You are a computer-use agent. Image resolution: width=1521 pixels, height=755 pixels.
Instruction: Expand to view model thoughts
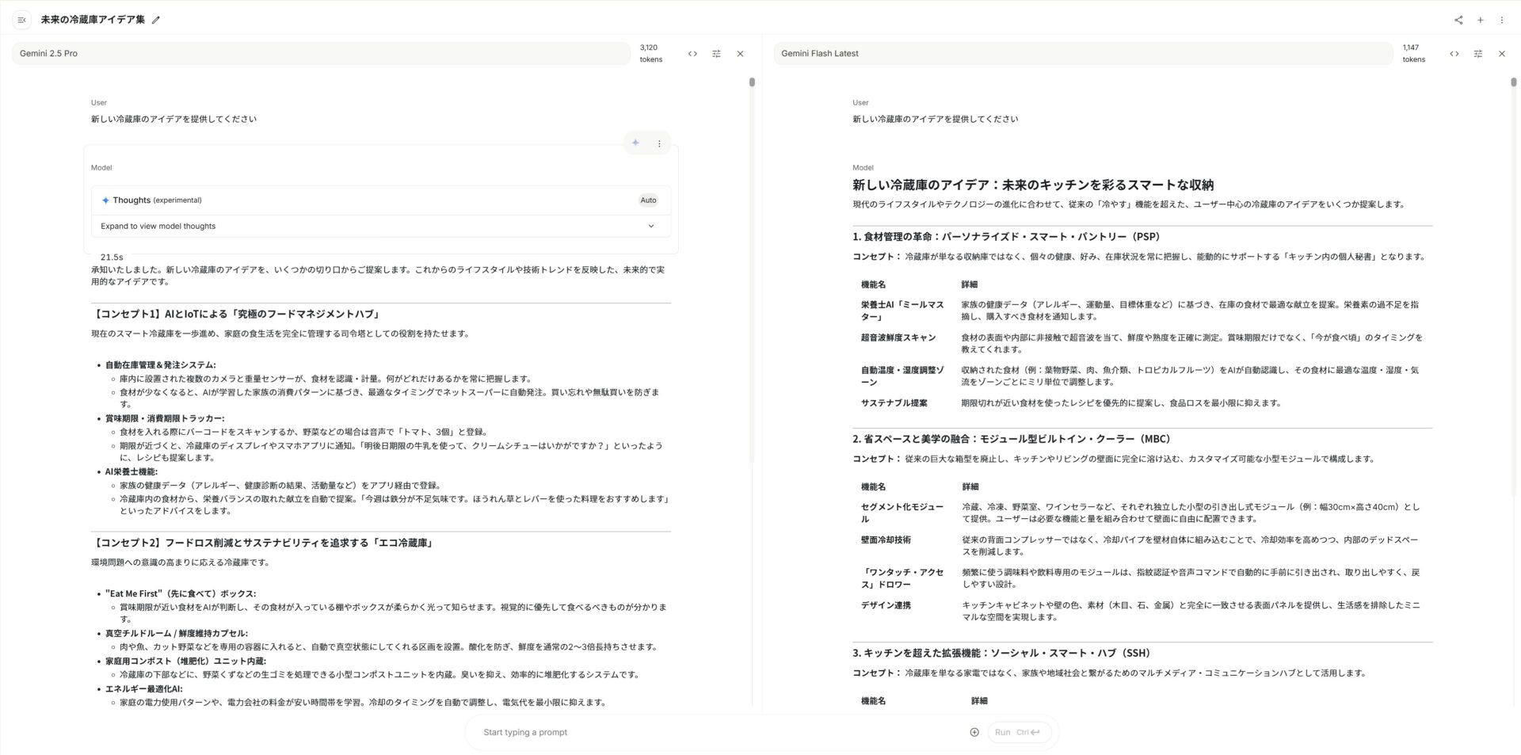point(380,227)
